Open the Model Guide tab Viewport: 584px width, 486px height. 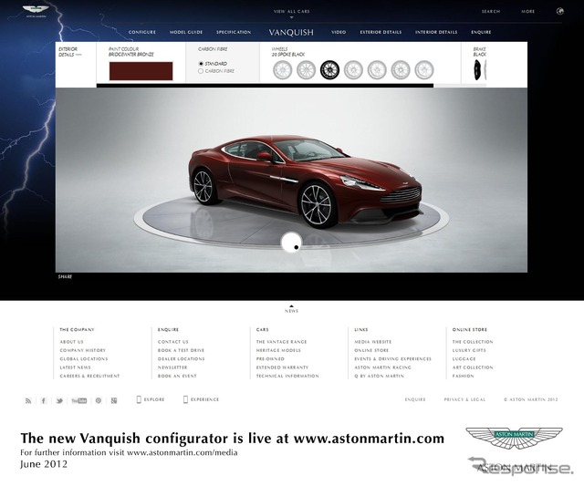coord(186,32)
